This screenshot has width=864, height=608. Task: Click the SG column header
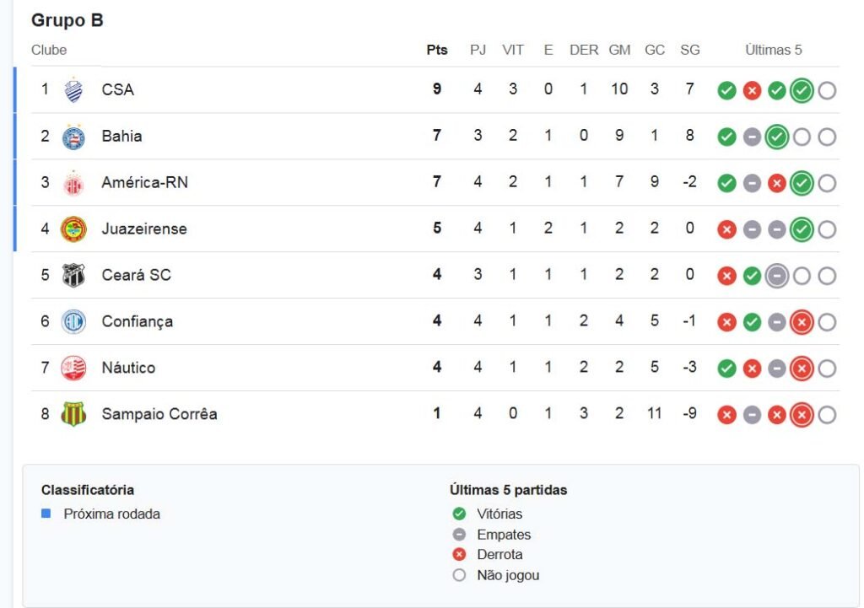690,50
